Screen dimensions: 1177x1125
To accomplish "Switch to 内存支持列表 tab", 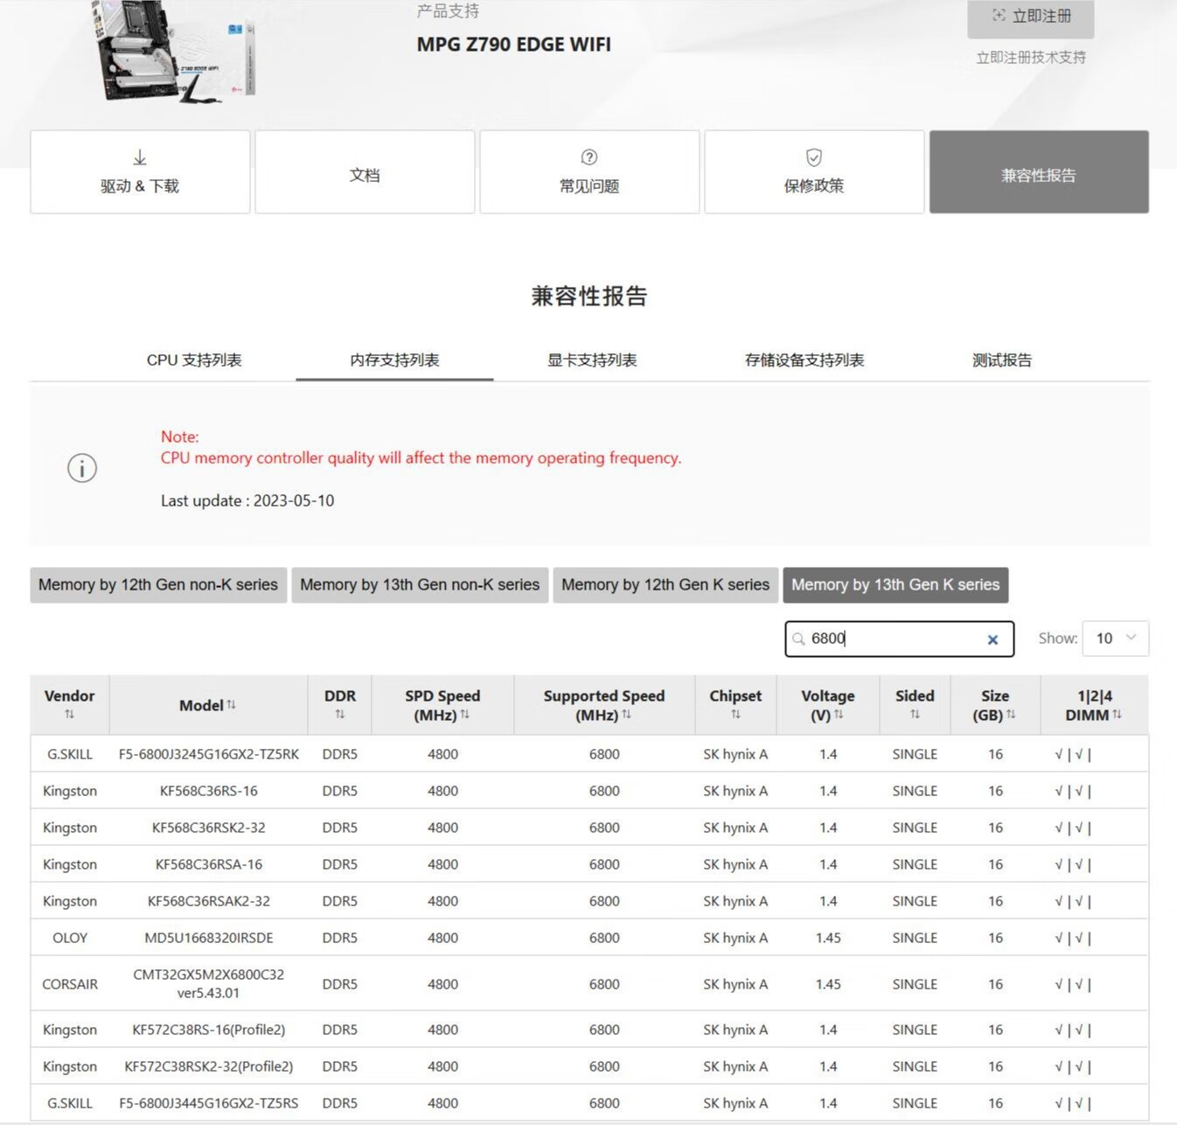I will [394, 360].
